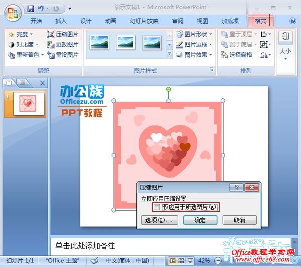Screen dimensions: 301x267
Task: Click the 取消 cancel button
Action: [240, 220]
